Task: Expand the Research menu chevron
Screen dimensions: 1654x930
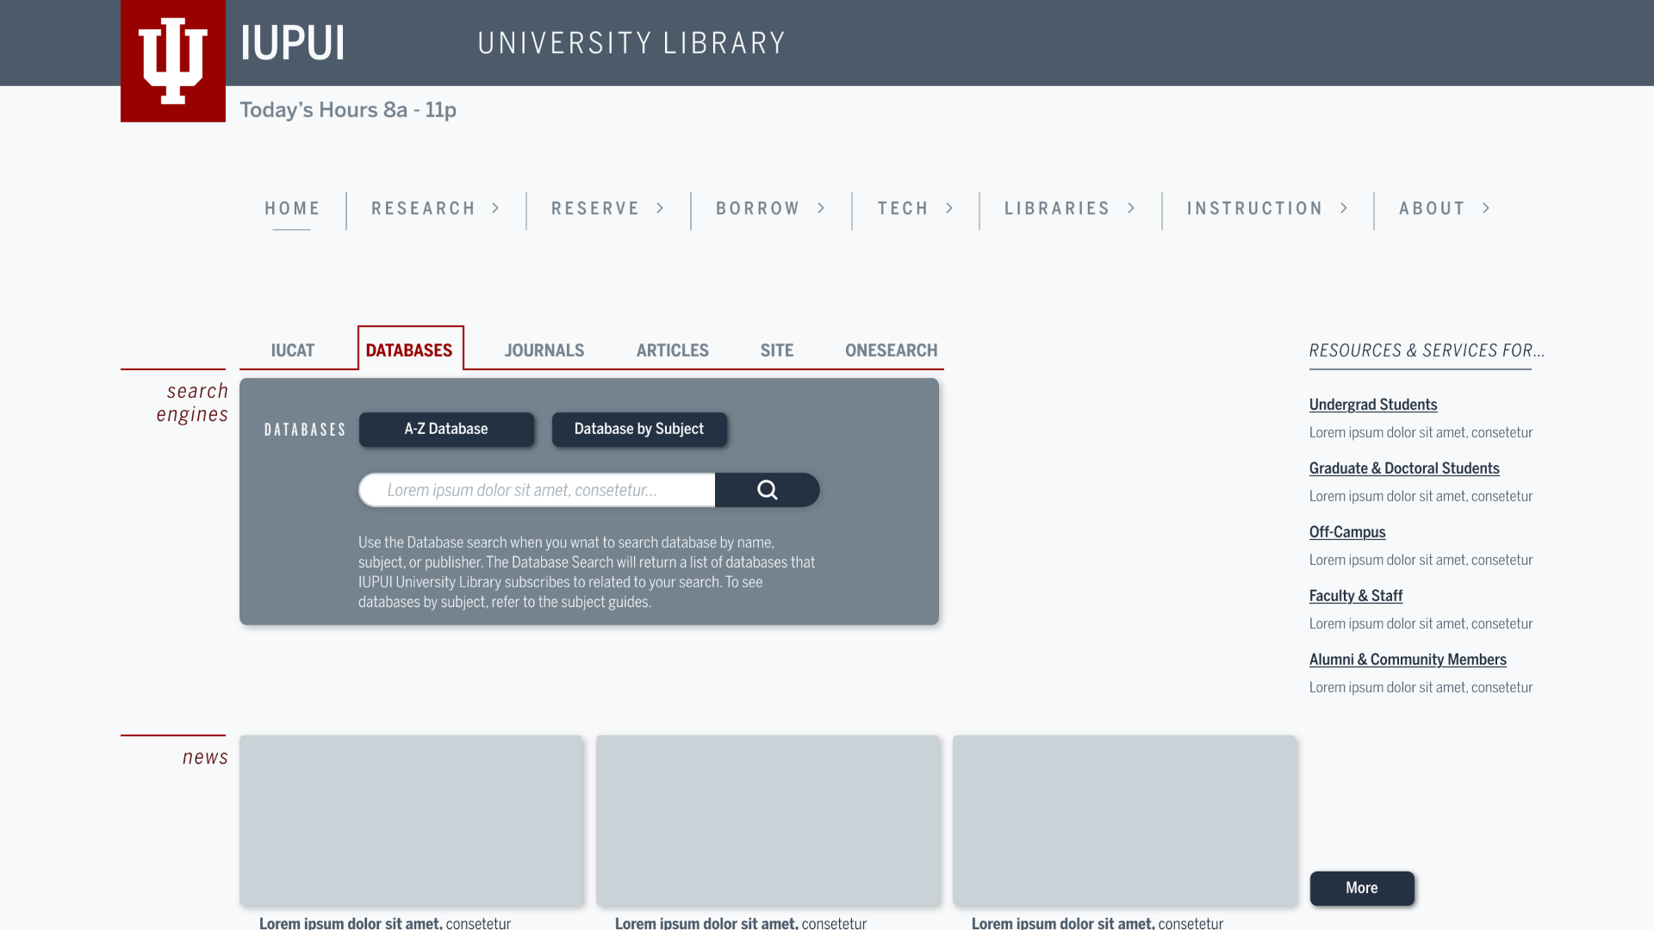Action: tap(496, 208)
